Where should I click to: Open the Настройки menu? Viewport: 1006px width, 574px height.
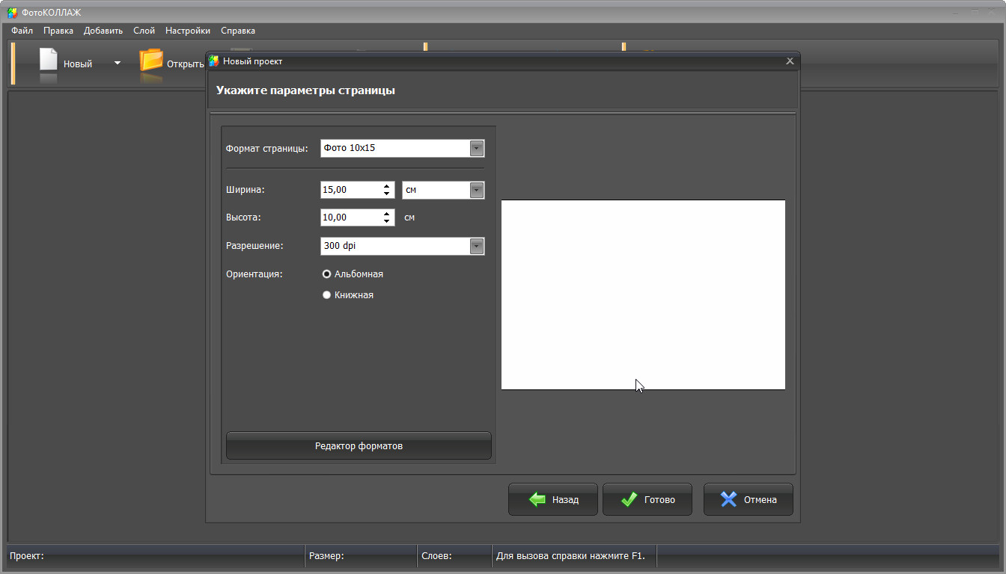tap(187, 31)
